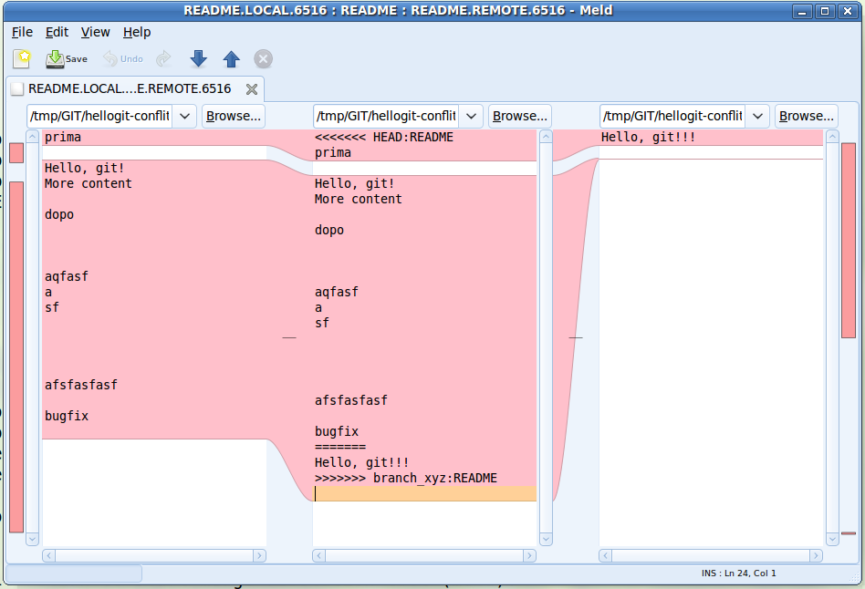Click middle pane vertical scrollbar down arrow
Viewport: 865px width, 589px height.
click(x=546, y=540)
